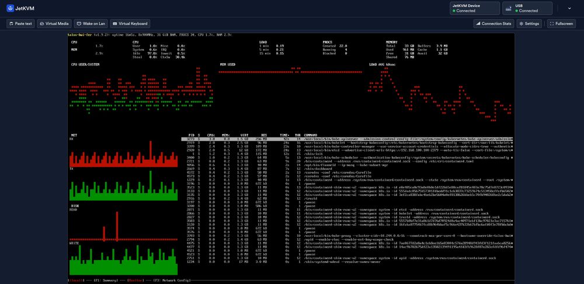Click the kube-scheduler process row
Viewport: 584px width, 284px height.
347,157
